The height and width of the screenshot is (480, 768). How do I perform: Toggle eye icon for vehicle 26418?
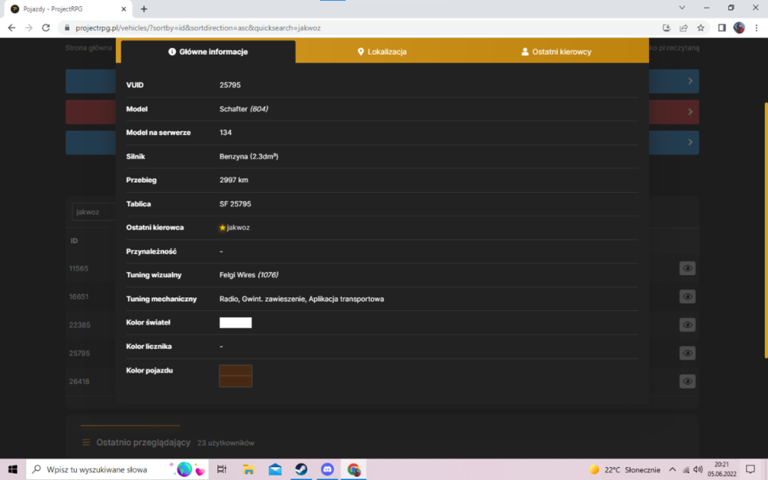(x=687, y=381)
